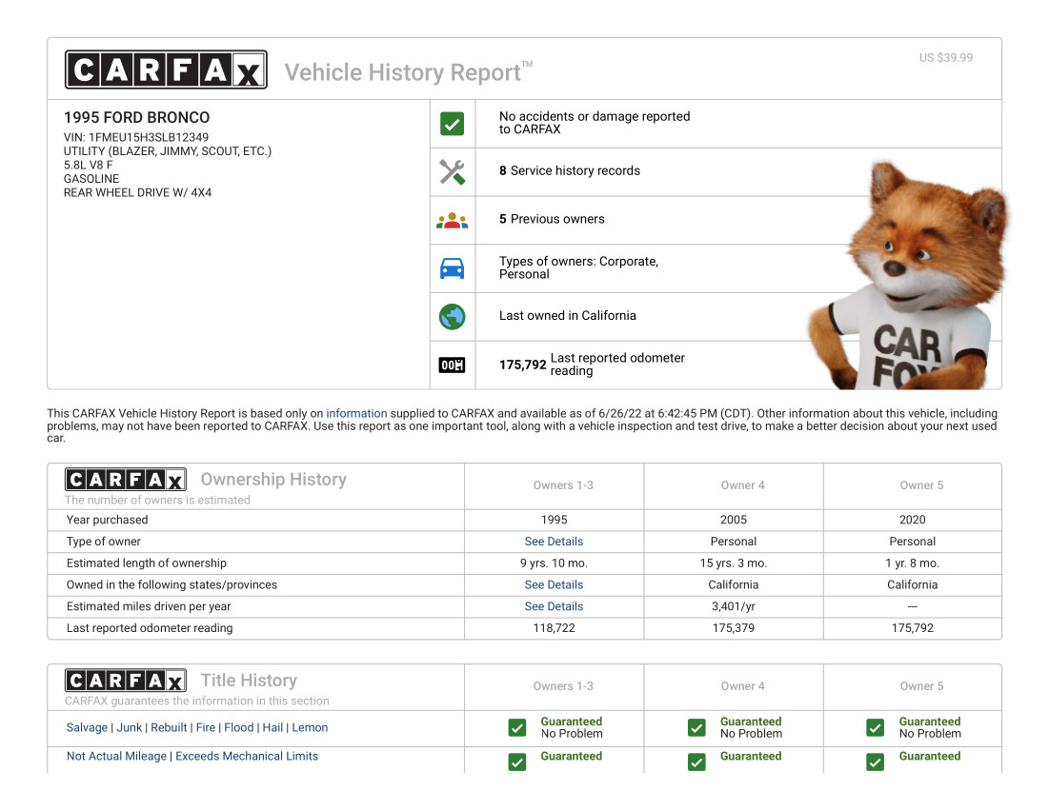Open the Salvage title link

coord(87,728)
